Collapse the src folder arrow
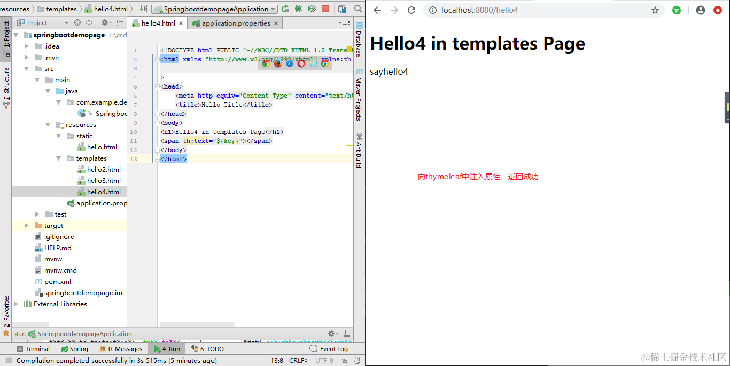The image size is (730, 366). click(x=27, y=69)
